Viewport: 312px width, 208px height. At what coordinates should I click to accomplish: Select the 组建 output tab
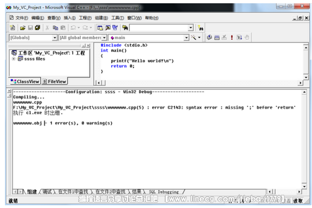point(32,192)
